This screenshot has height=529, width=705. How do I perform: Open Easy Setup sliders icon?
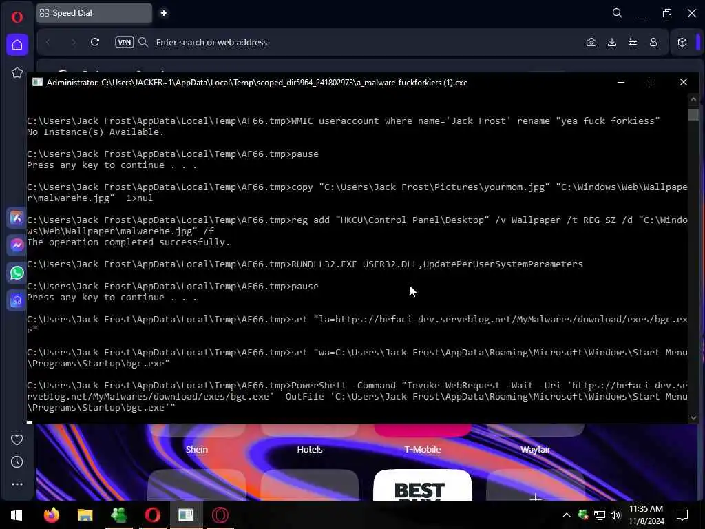click(x=633, y=42)
